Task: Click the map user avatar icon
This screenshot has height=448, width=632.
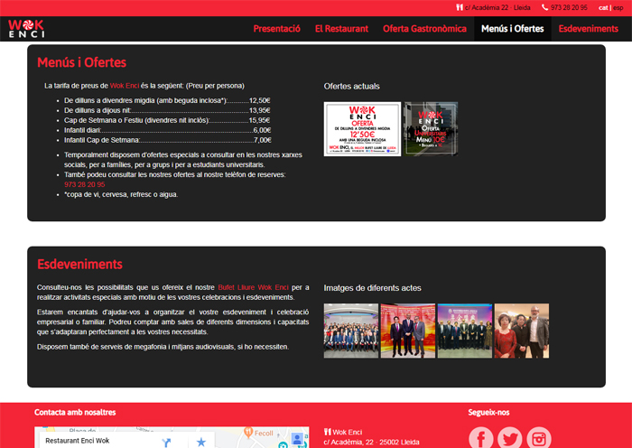Action: point(297,439)
